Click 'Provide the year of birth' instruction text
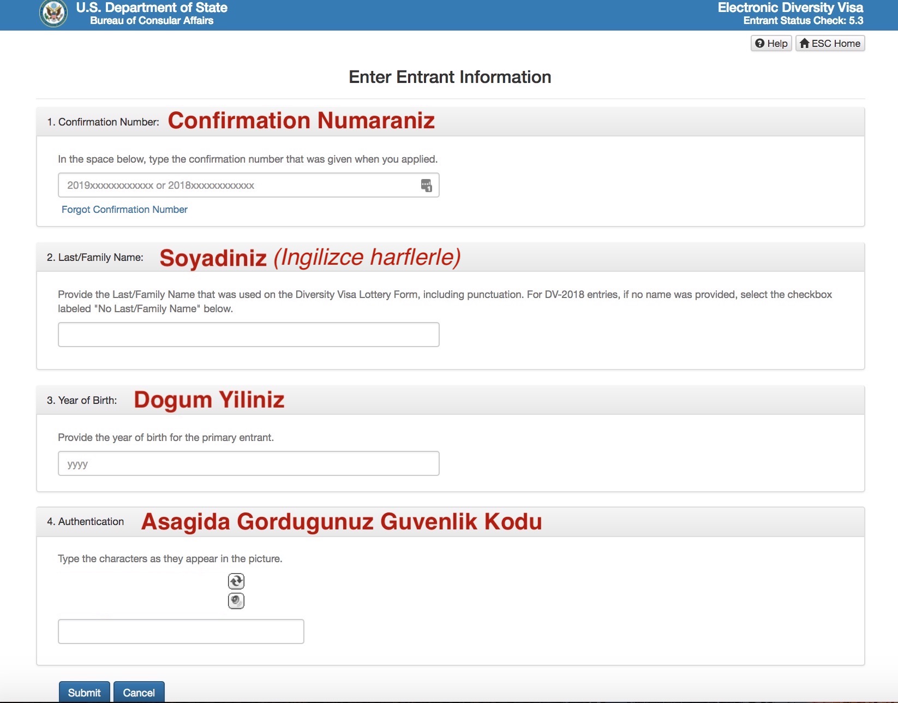 (x=166, y=437)
